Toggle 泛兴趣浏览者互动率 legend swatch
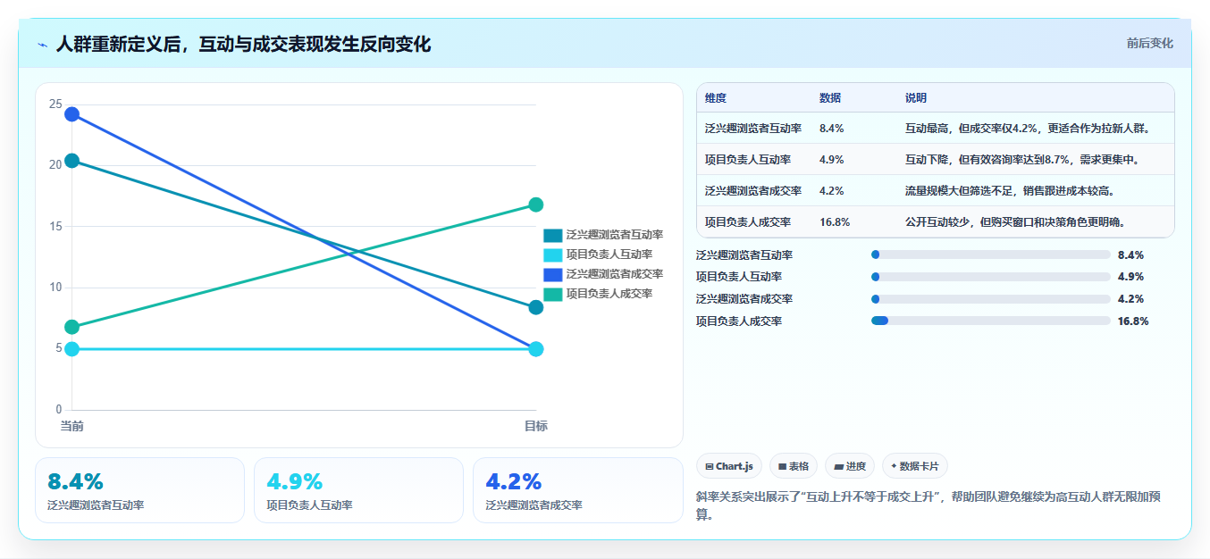This screenshot has height=559, width=1210. pyautogui.click(x=553, y=236)
